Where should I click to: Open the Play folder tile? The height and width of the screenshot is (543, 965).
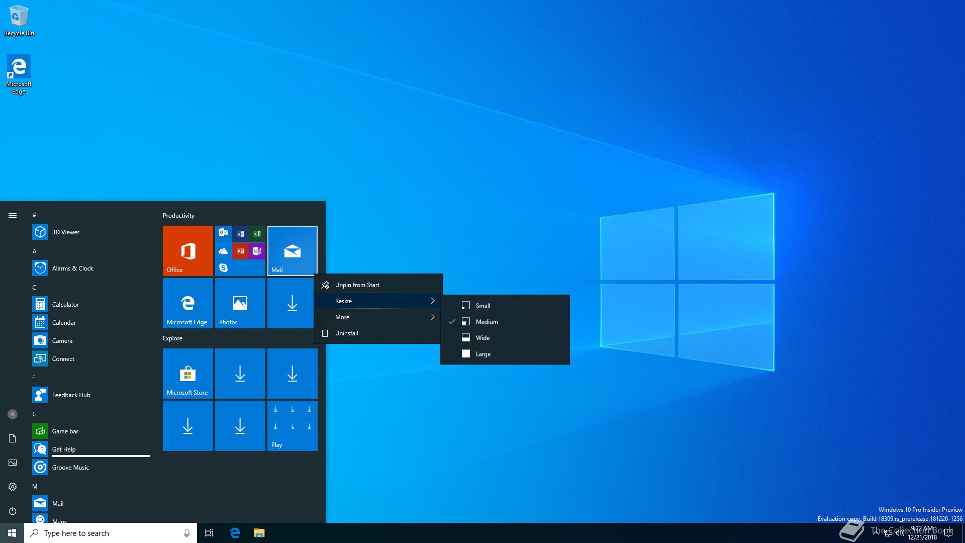click(293, 426)
